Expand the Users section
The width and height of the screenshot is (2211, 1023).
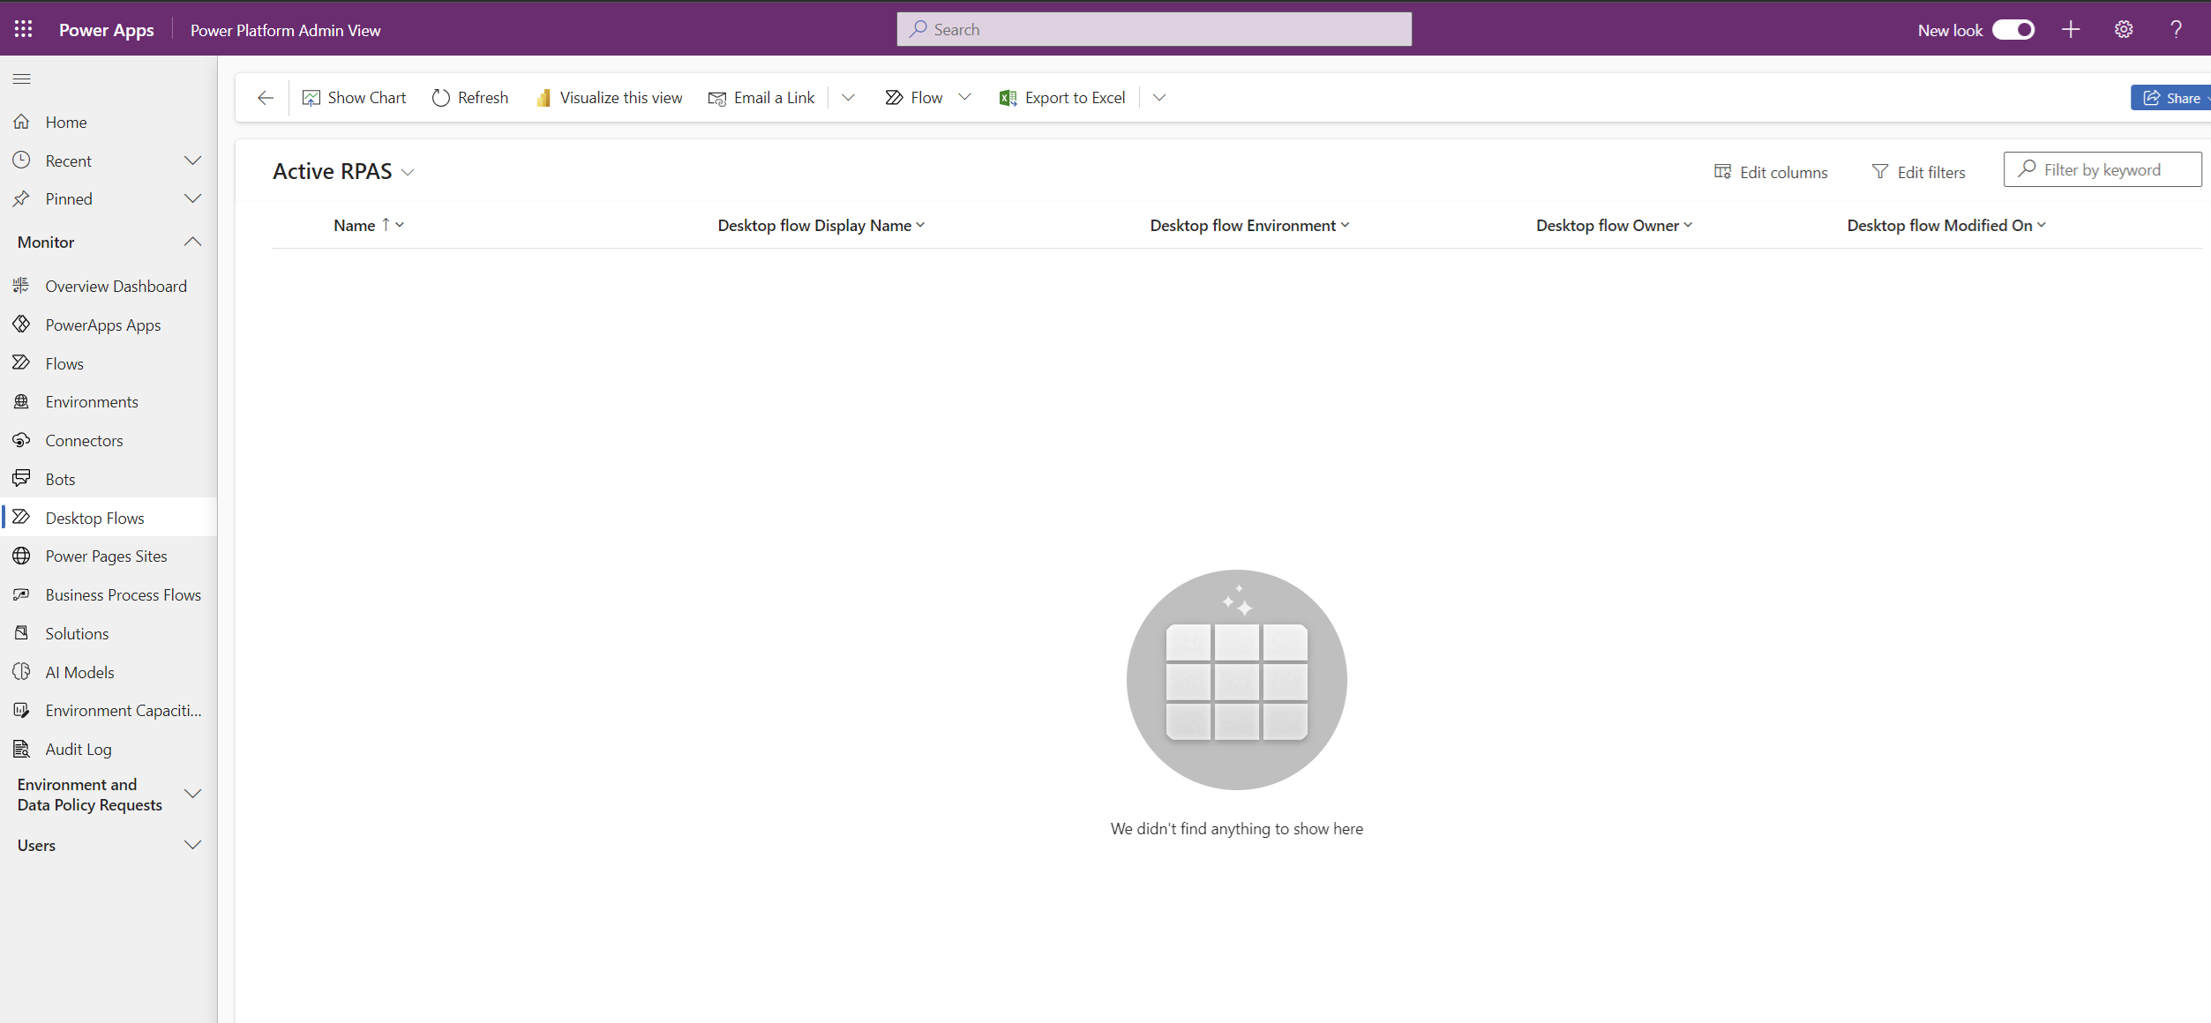(x=193, y=844)
